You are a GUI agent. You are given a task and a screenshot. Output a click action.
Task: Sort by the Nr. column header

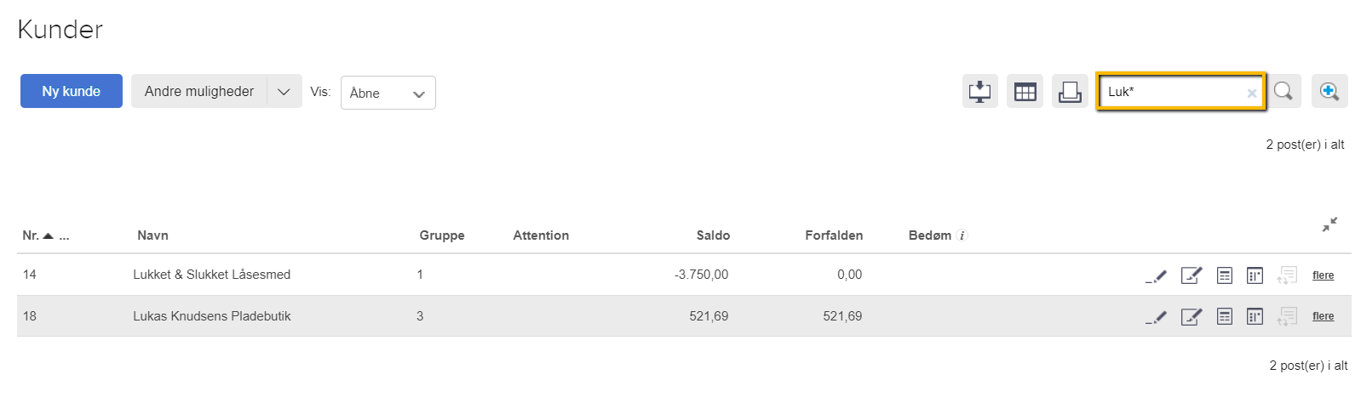click(x=32, y=235)
